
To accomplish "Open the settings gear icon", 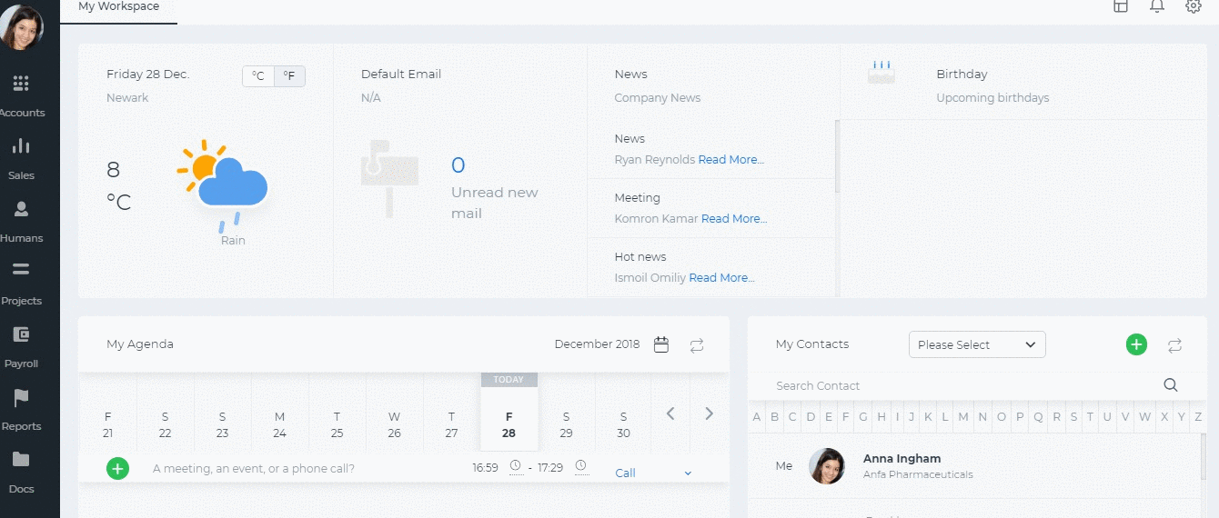I will tap(1194, 6).
